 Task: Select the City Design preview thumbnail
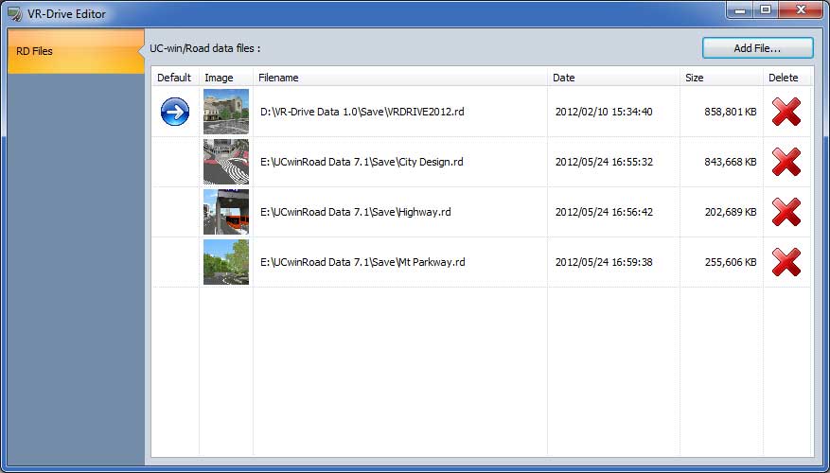(x=226, y=162)
